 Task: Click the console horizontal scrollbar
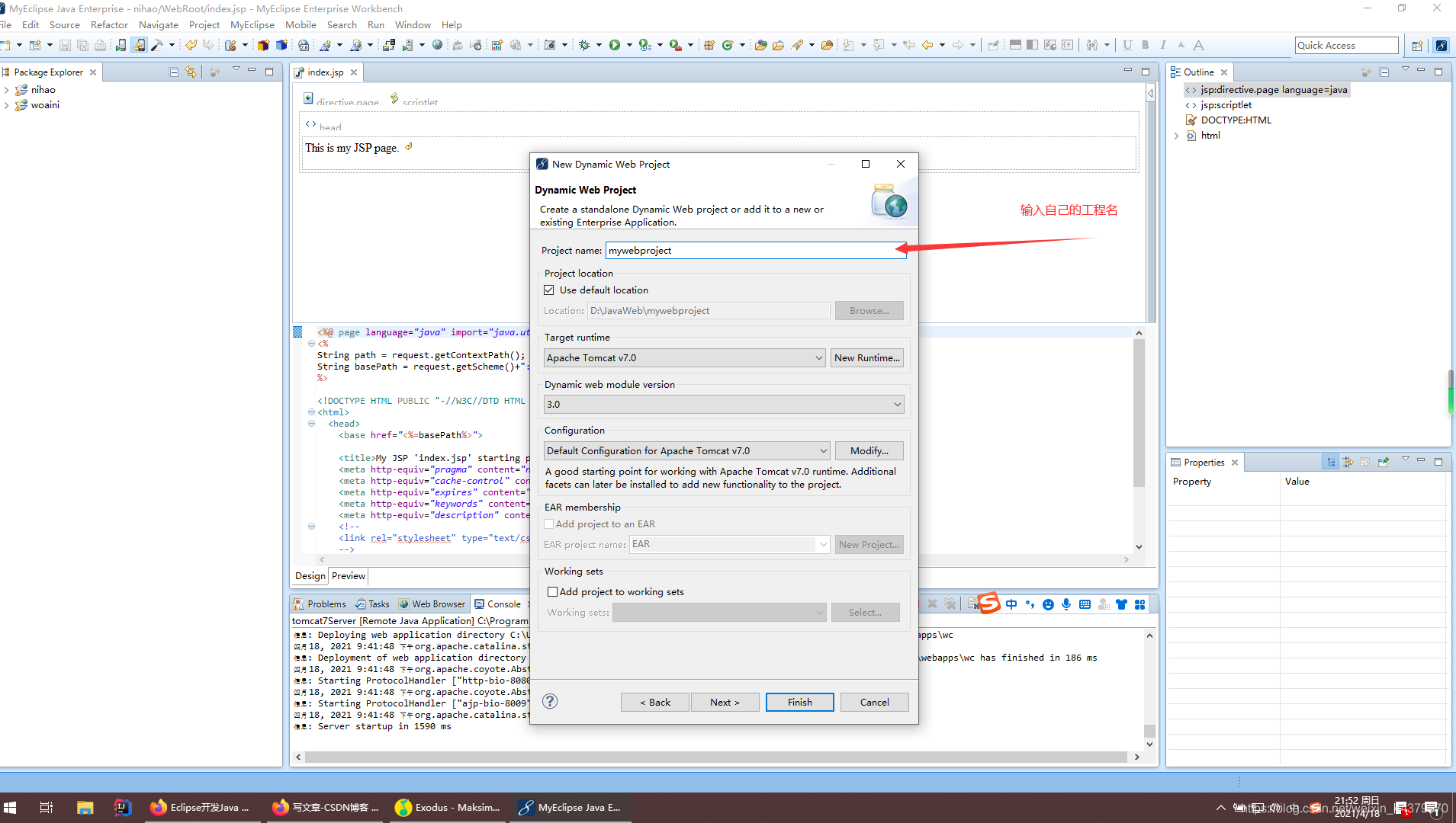[715, 757]
